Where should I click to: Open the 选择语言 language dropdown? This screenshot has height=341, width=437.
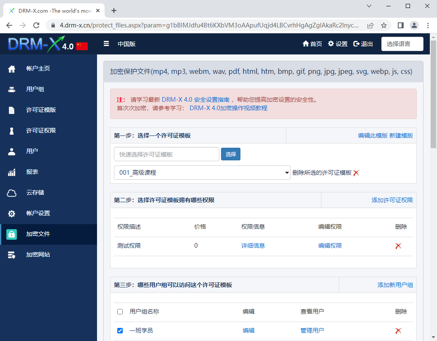402,44
